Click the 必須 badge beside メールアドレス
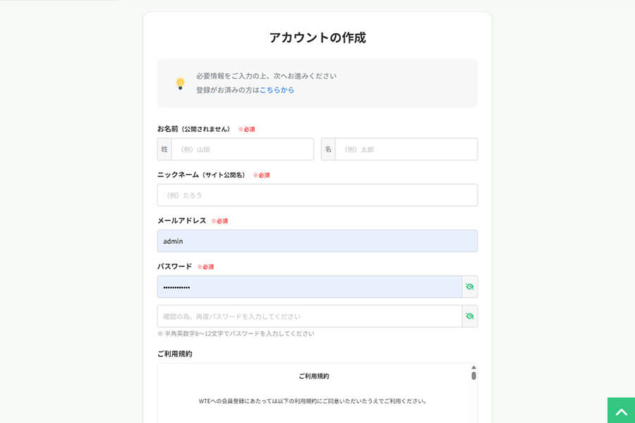Viewport: 635px width, 423px height. pyautogui.click(x=222, y=220)
